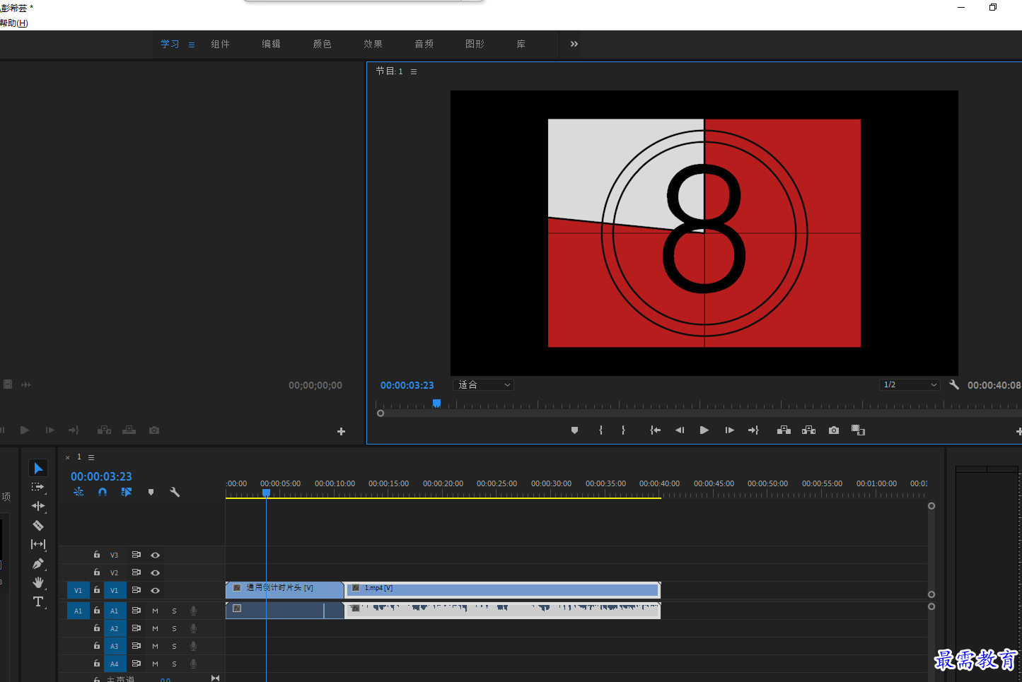Click the program monitor timecode 00:00:03:23
1022x682 pixels.
click(407, 385)
